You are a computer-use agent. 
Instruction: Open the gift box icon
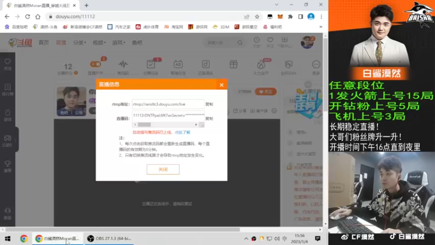click(234, 64)
